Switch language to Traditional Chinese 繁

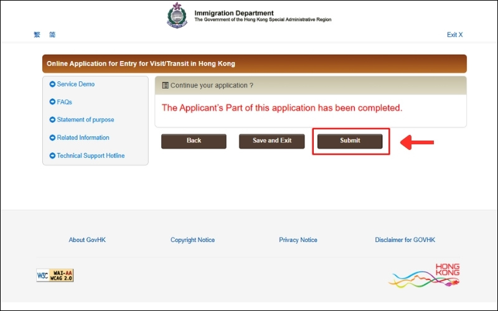(37, 35)
